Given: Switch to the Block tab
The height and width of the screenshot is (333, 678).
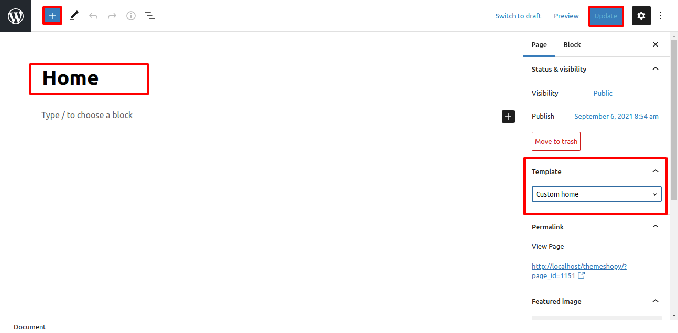Looking at the screenshot, I should pos(572,44).
